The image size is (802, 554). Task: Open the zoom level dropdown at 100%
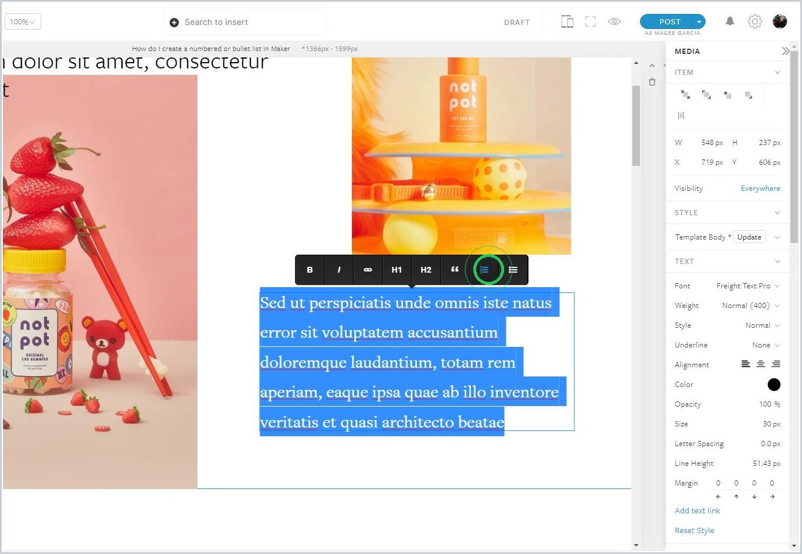pyautogui.click(x=23, y=22)
